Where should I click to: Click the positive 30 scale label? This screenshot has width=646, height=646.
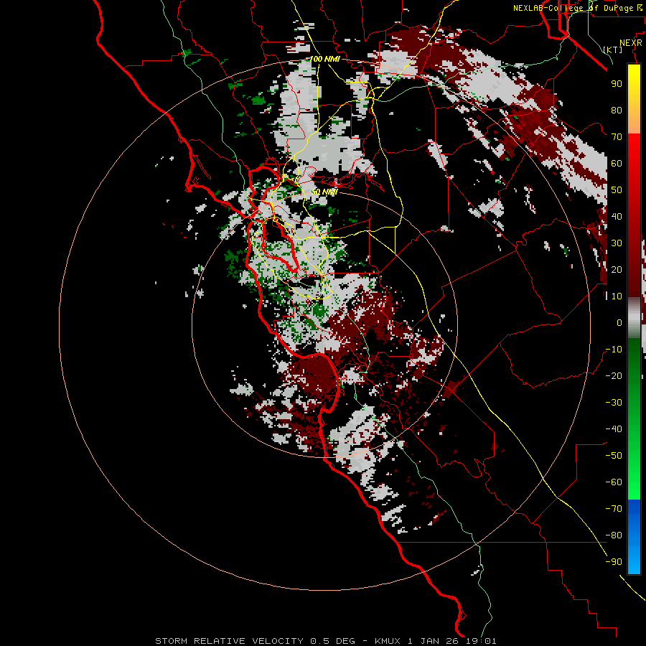pos(617,243)
